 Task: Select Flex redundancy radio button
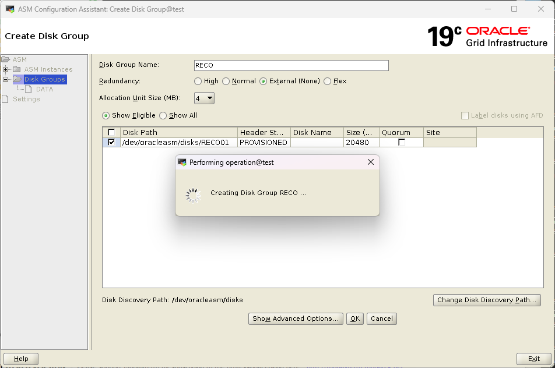328,82
